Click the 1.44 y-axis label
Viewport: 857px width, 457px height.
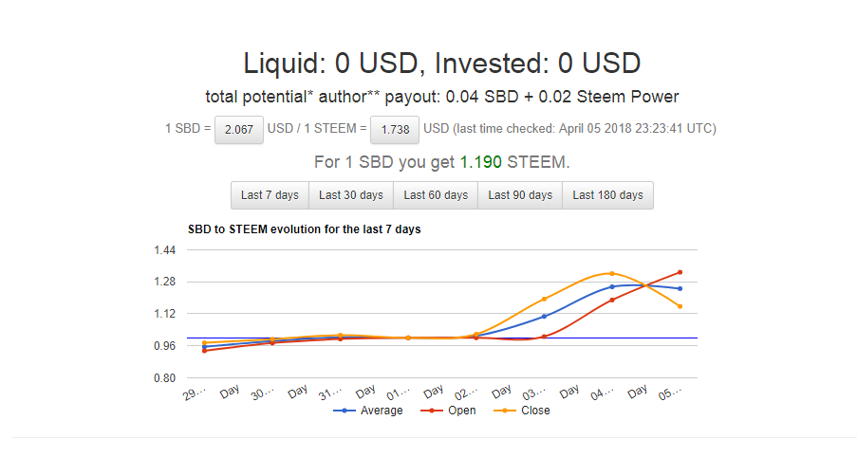click(164, 250)
